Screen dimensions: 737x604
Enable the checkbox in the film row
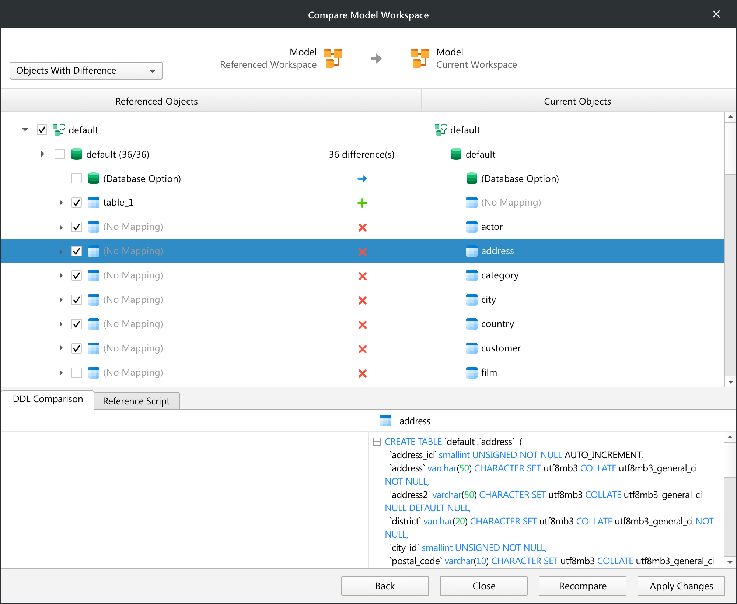click(x=77, y=373)
